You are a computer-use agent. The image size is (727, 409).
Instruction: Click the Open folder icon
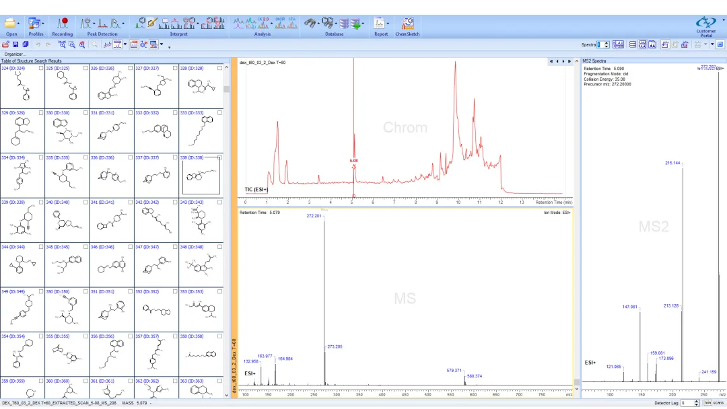click(9, 23)
